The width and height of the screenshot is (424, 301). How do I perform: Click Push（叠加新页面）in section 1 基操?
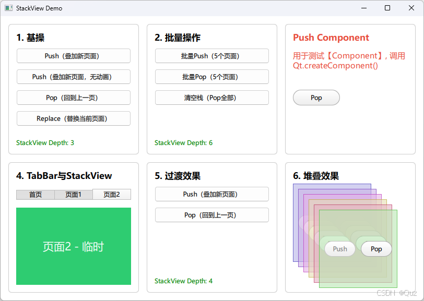pyautogui.click(x=74, y=56)
